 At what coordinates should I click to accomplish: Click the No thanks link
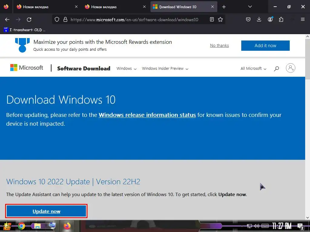tap(219, 45)
